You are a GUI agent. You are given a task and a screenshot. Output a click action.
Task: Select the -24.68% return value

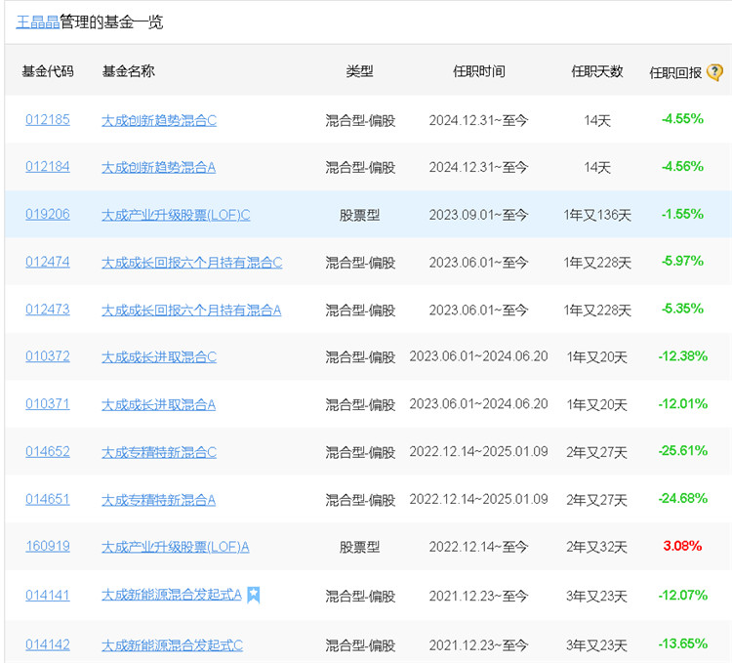[683, 498]
